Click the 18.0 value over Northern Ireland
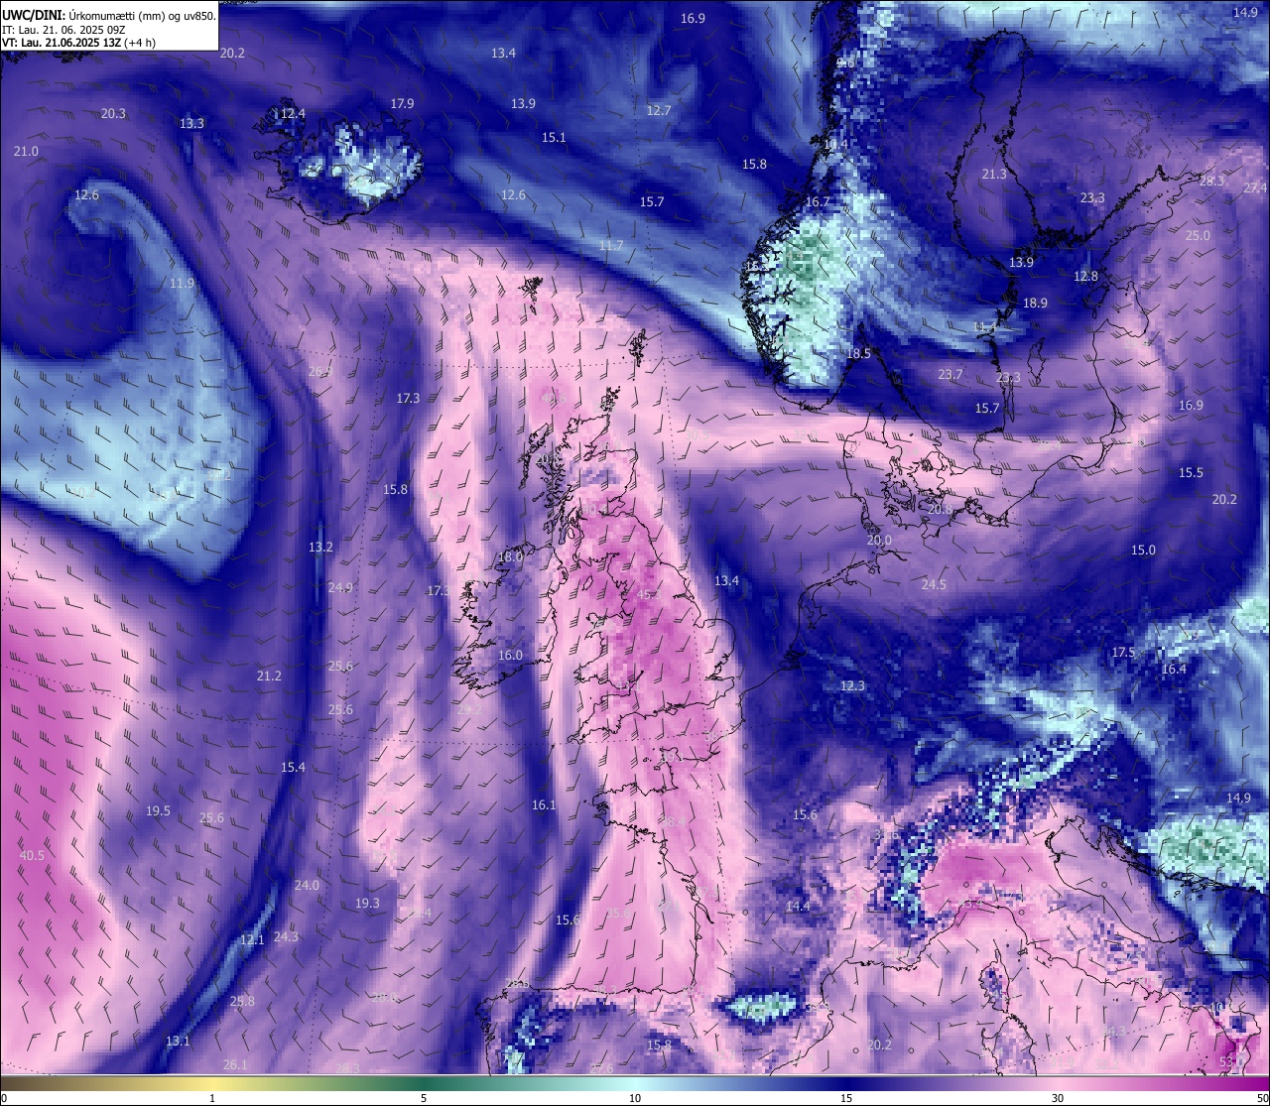 pyautogui.click(x=510, y=557)
